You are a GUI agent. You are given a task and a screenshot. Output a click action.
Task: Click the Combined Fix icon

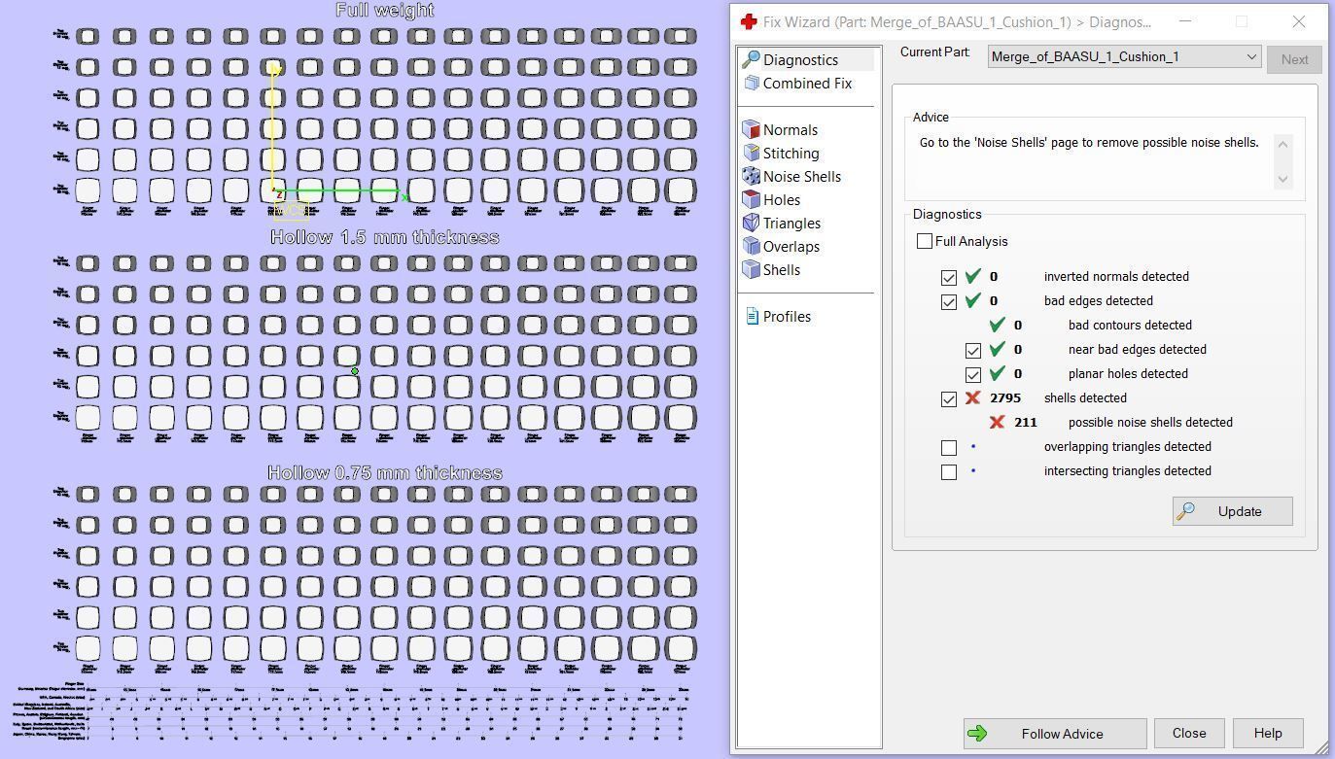coord(751,84)
